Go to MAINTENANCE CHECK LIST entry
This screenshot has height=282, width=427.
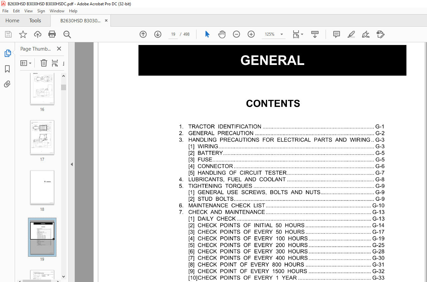282,205
